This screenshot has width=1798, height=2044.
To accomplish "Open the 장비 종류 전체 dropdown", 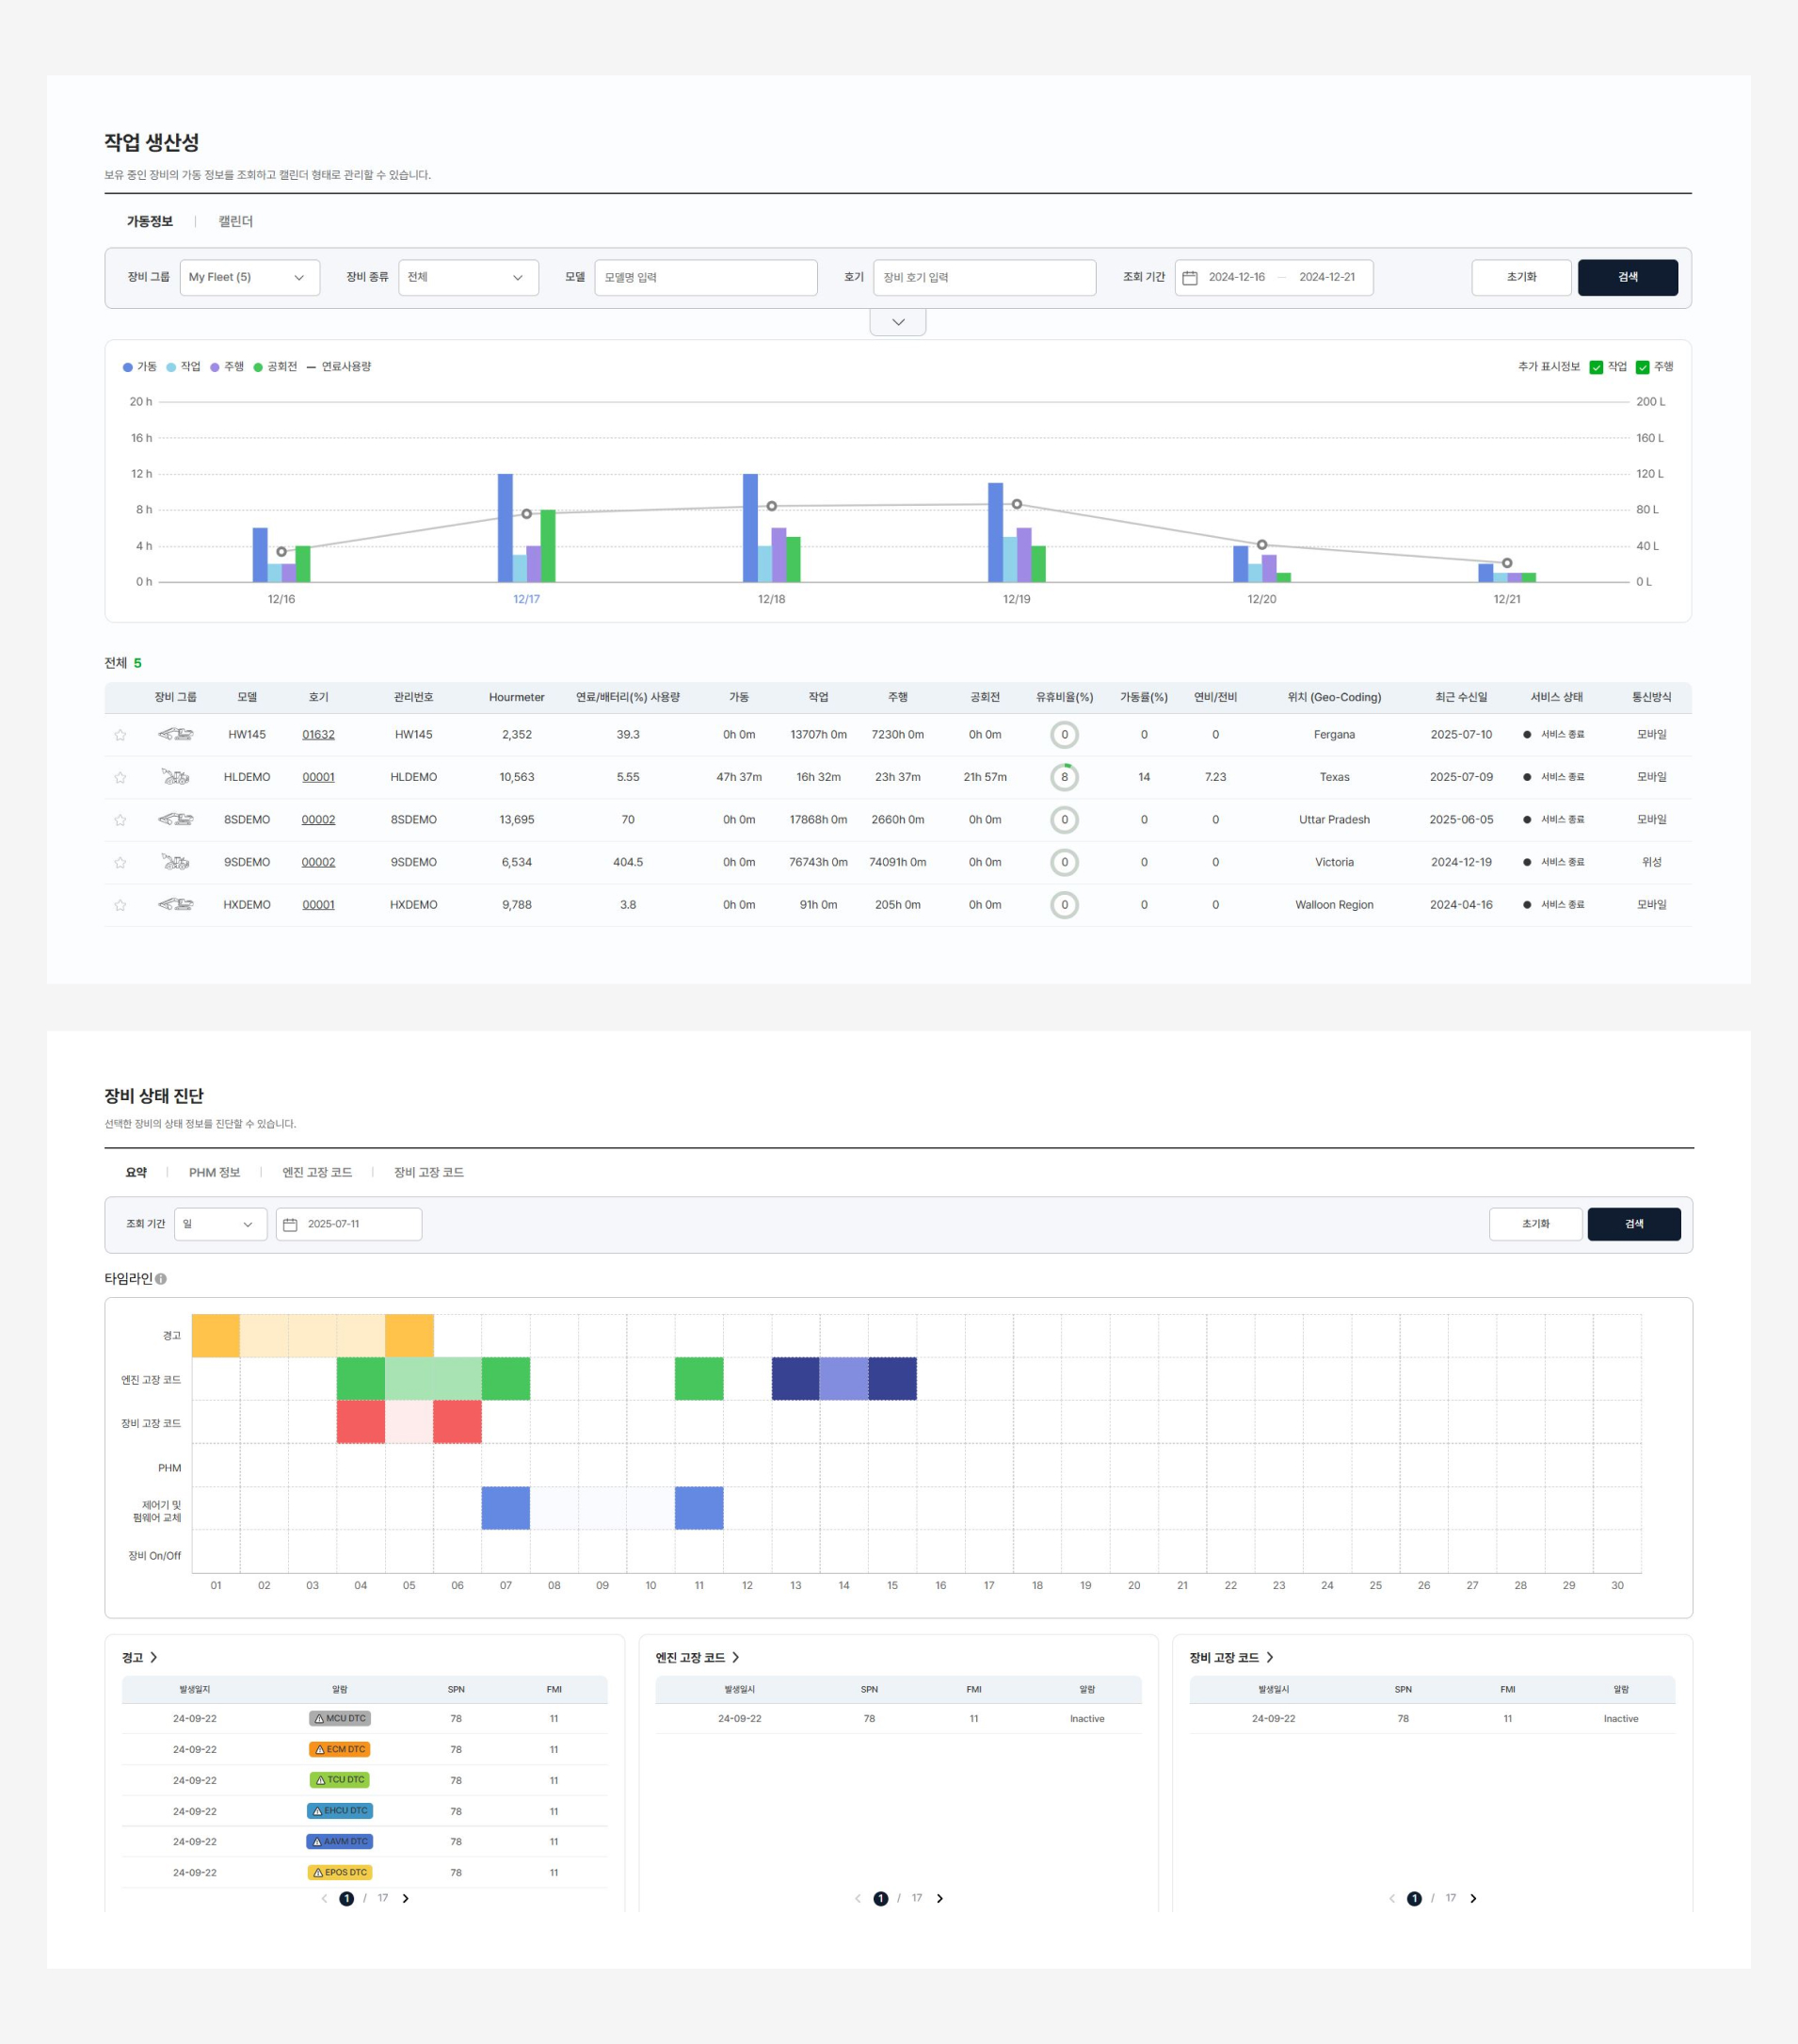I will pyautogui.click(x=468, y=278).
